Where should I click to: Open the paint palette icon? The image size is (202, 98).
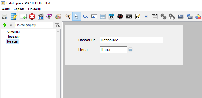point(58,17)
